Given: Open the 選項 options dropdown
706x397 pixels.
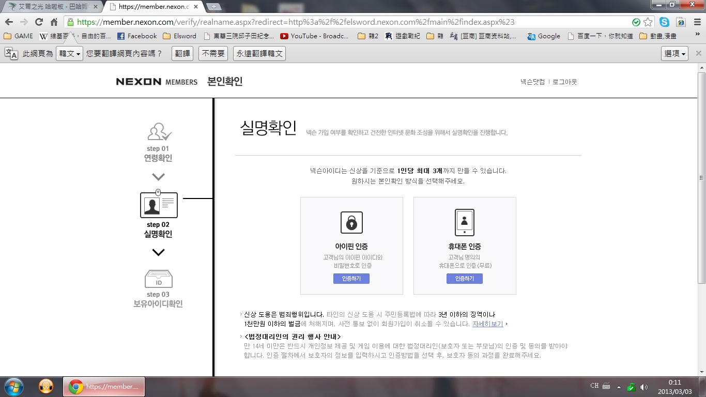Looking at the screenshot, I should point(674,53).
